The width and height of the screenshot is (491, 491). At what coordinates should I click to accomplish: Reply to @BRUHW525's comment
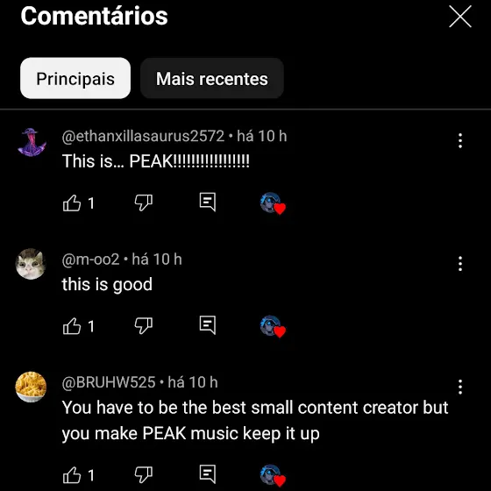208,474
